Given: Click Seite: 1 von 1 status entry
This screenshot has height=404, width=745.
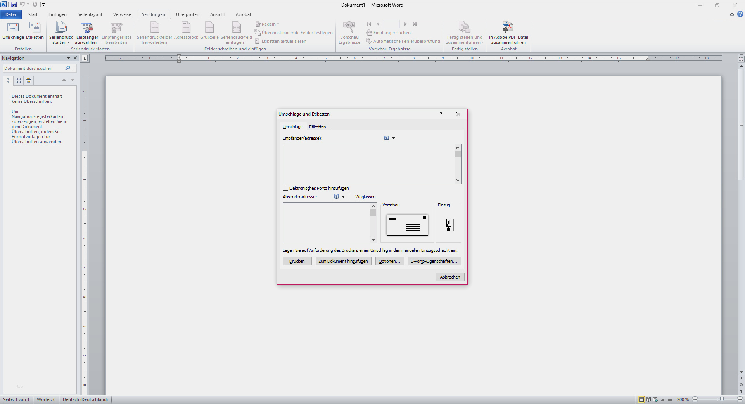Looking at the screenshot, I should click(x=16, y=399).
